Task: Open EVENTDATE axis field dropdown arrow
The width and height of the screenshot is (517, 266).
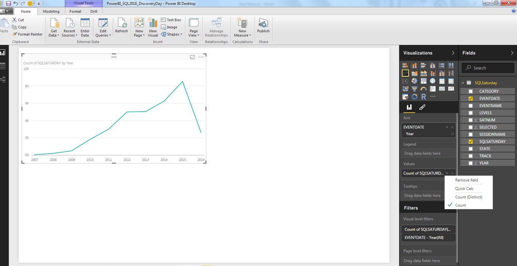Action: point(447,127)
